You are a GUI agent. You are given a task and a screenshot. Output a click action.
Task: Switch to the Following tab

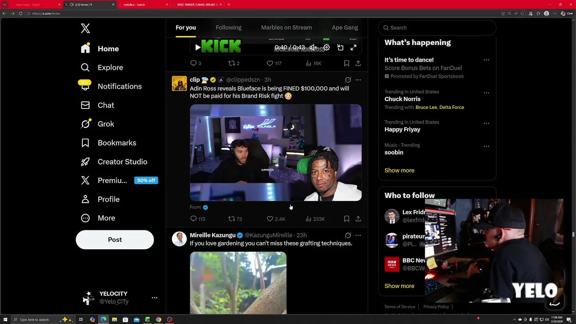coord(229,27)
